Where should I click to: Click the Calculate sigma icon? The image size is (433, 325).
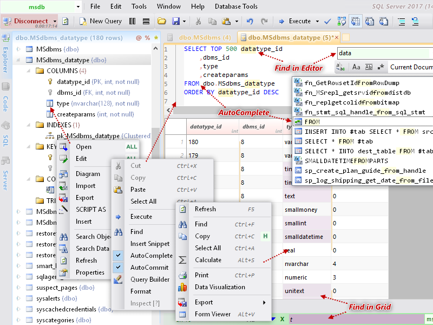[183, 260]
